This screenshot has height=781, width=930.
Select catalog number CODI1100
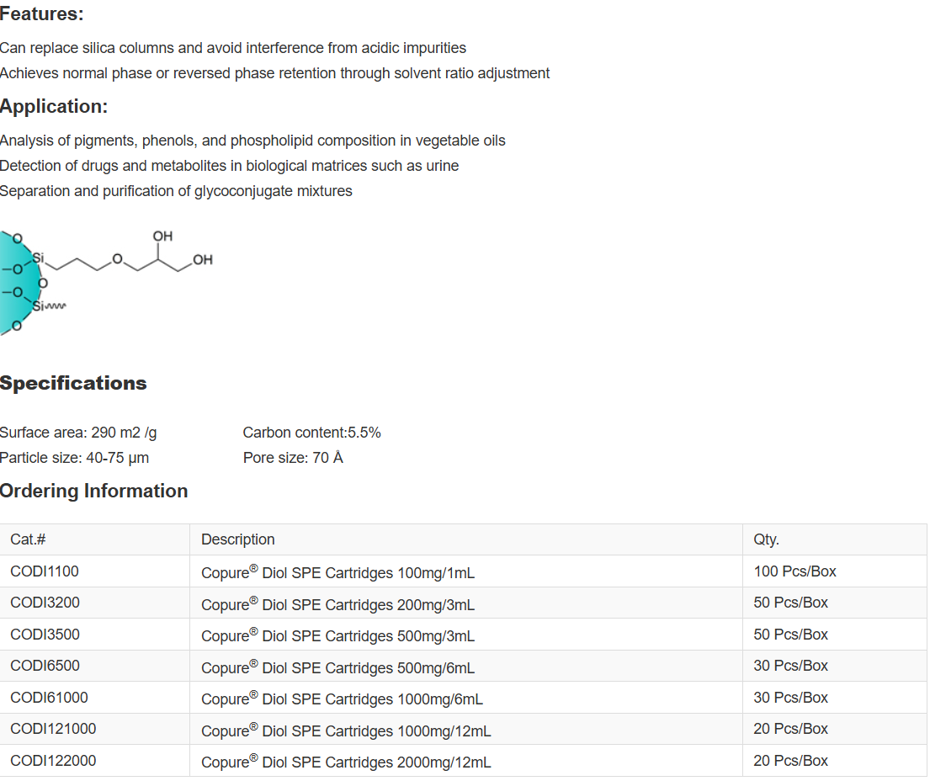click(45, 571)
